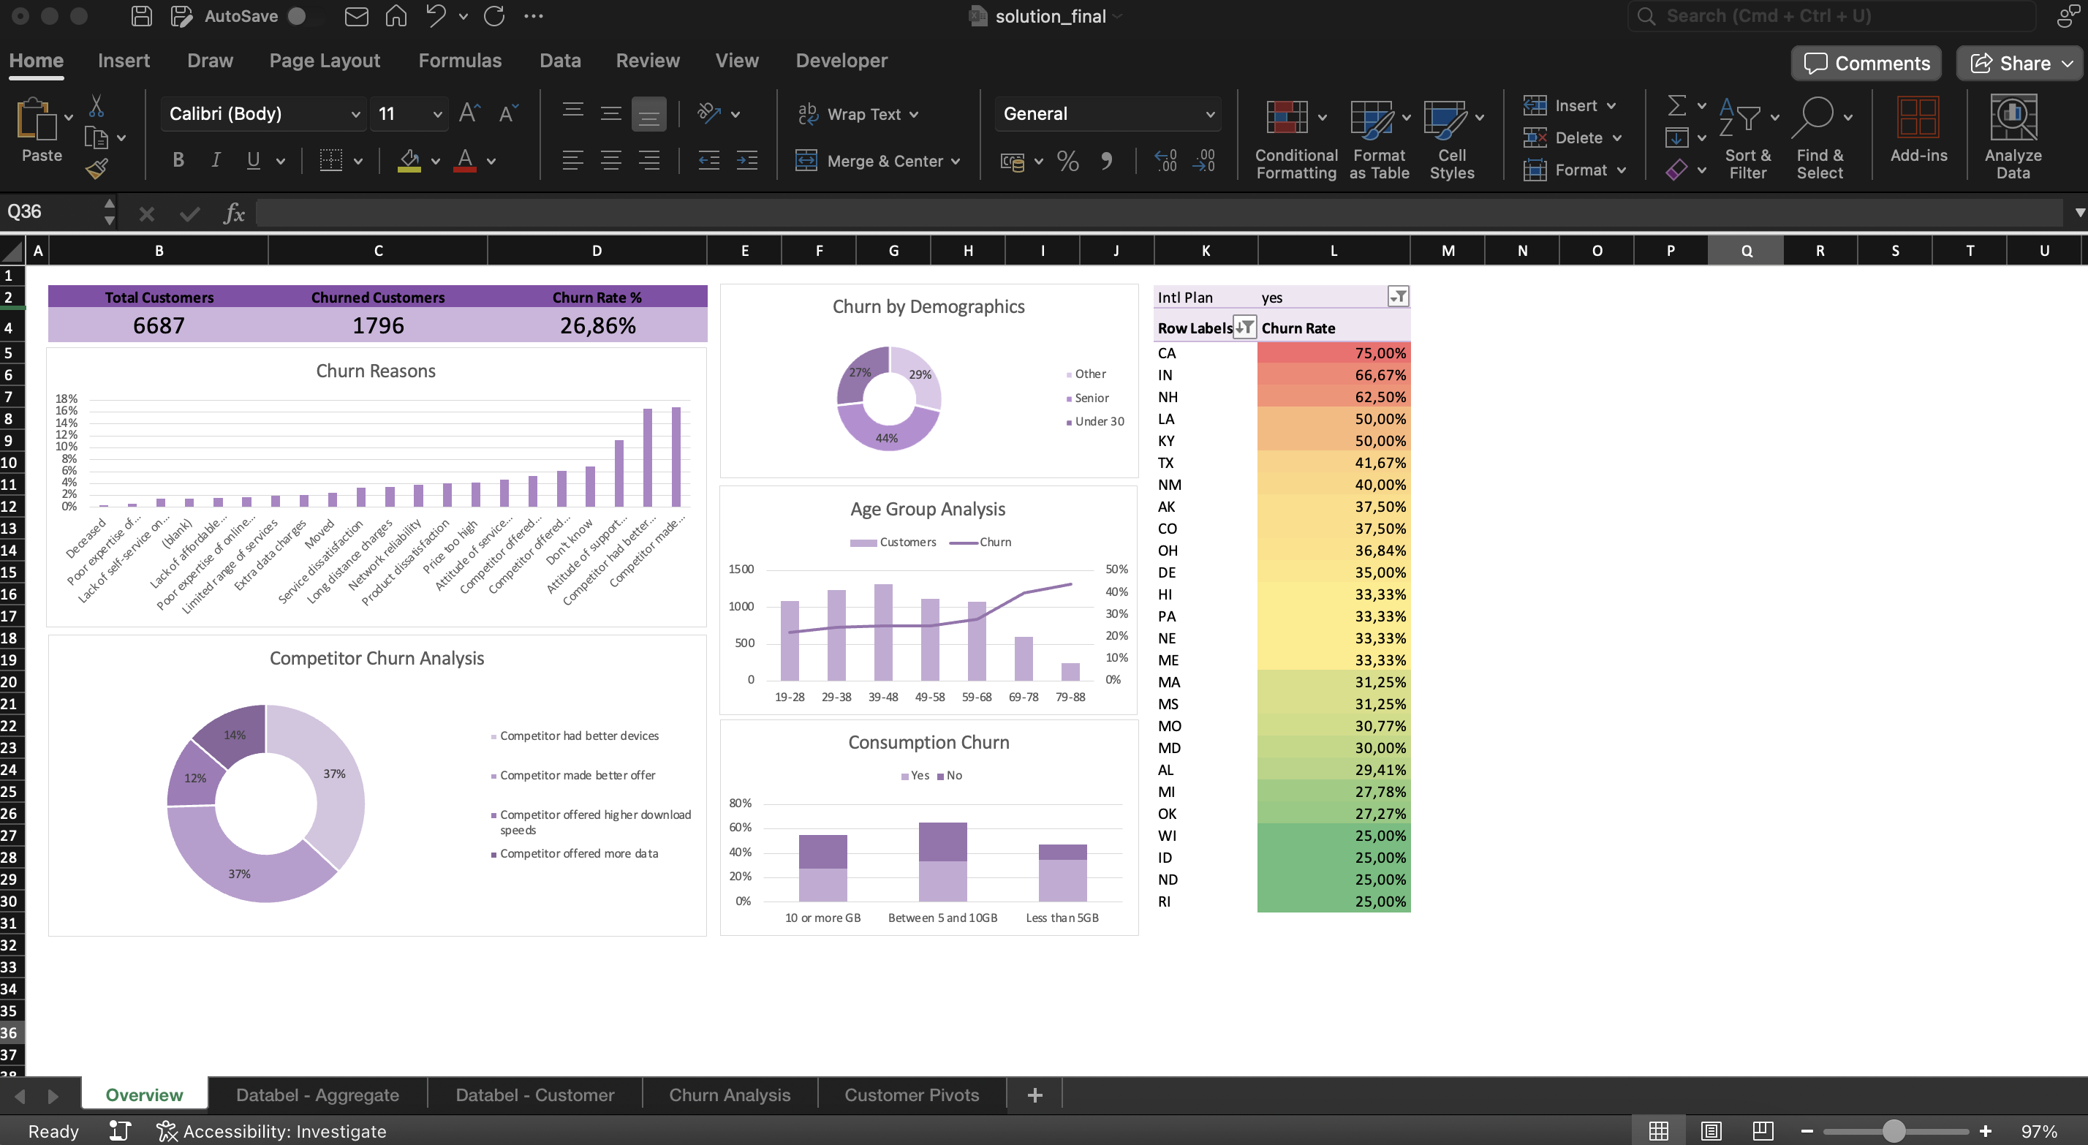Toggle bold formatting
This screenshot has height=1145, width=2088.
(x=178, y=159)
